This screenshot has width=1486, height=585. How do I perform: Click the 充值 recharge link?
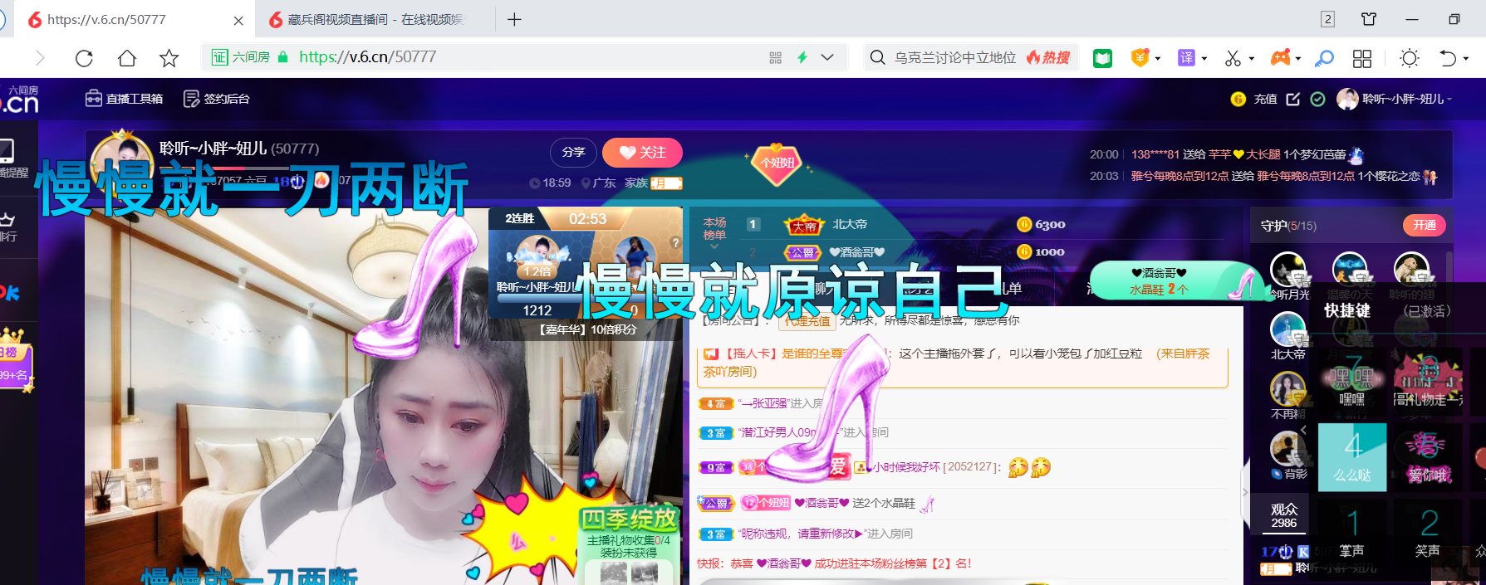tap(1265, 99)
